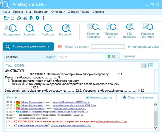Toggle the Автопрокрутка checkbox
This screenshot has width=162, height=132.
click(87, 97)
